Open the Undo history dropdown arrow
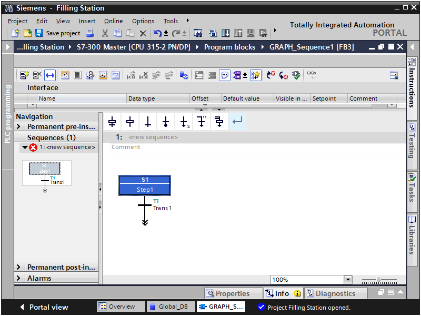This screenshot has width=421, height=316. 166,33
